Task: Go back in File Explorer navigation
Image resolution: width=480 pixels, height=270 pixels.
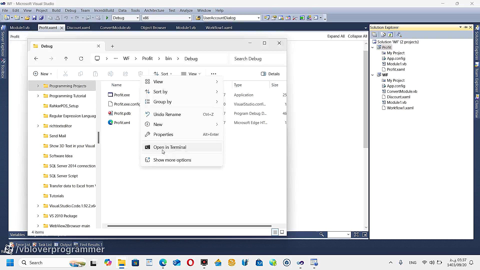Action: [x=36, y=58]
